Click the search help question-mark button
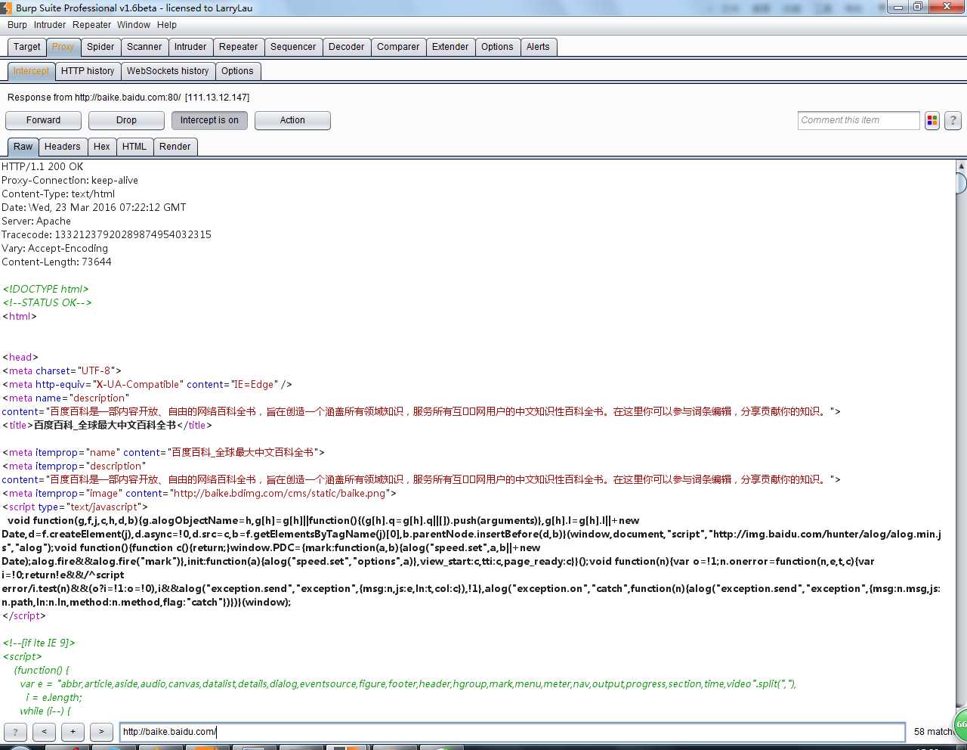 click(15, 732)
